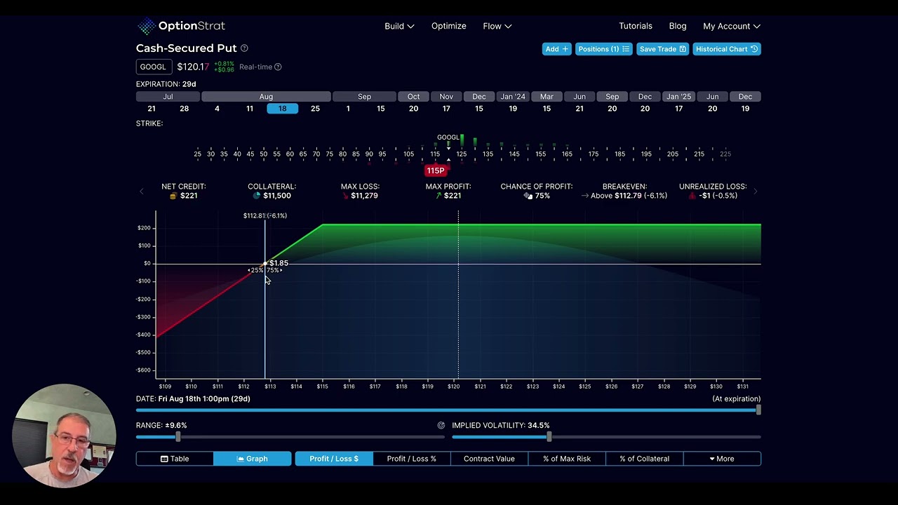Click the implied volatility reset icon
This screenshot has width=898, height=505.
pyautogui.click(x=441, y=425)
